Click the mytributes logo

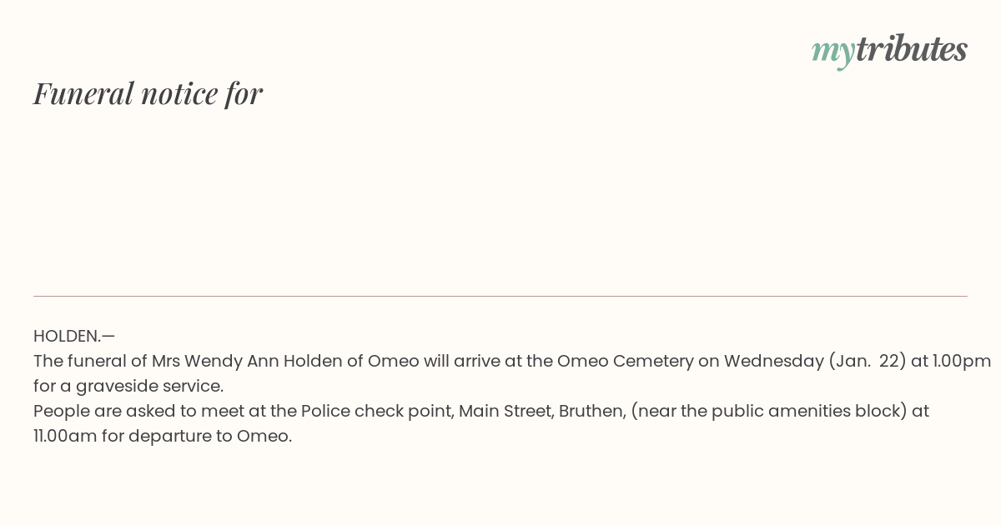(889, 50)
